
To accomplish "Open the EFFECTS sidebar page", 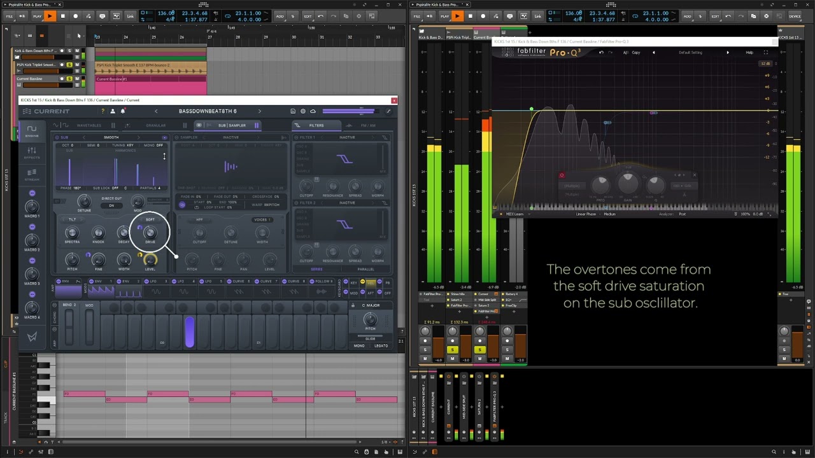I will [x=32, y=153].
